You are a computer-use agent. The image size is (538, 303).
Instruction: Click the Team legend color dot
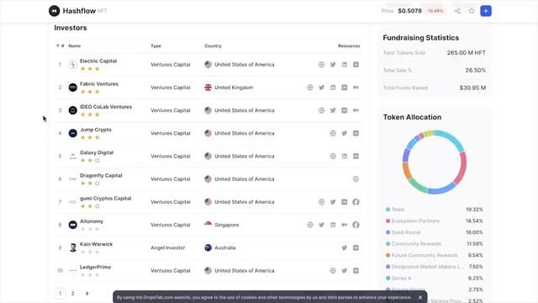coord(388,210)
